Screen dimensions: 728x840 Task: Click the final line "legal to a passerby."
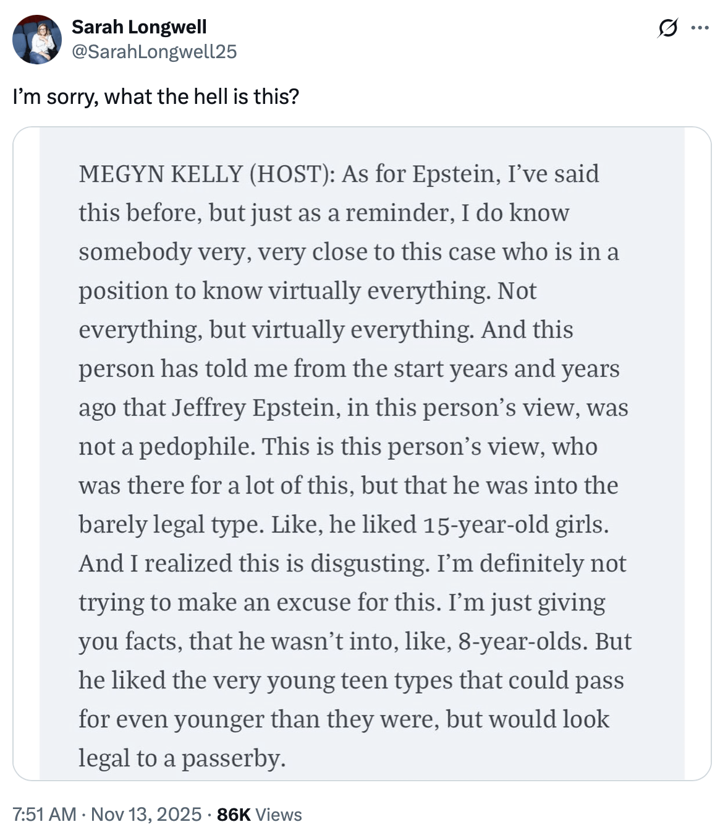[x=182, y=758]
